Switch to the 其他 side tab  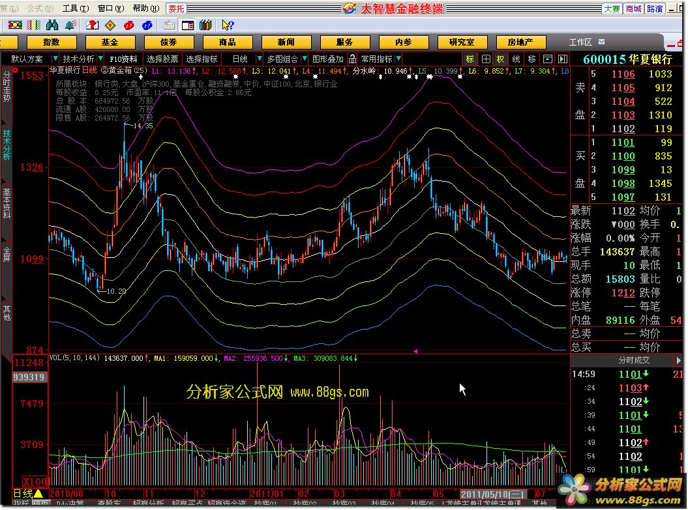(x=7, y=313)
